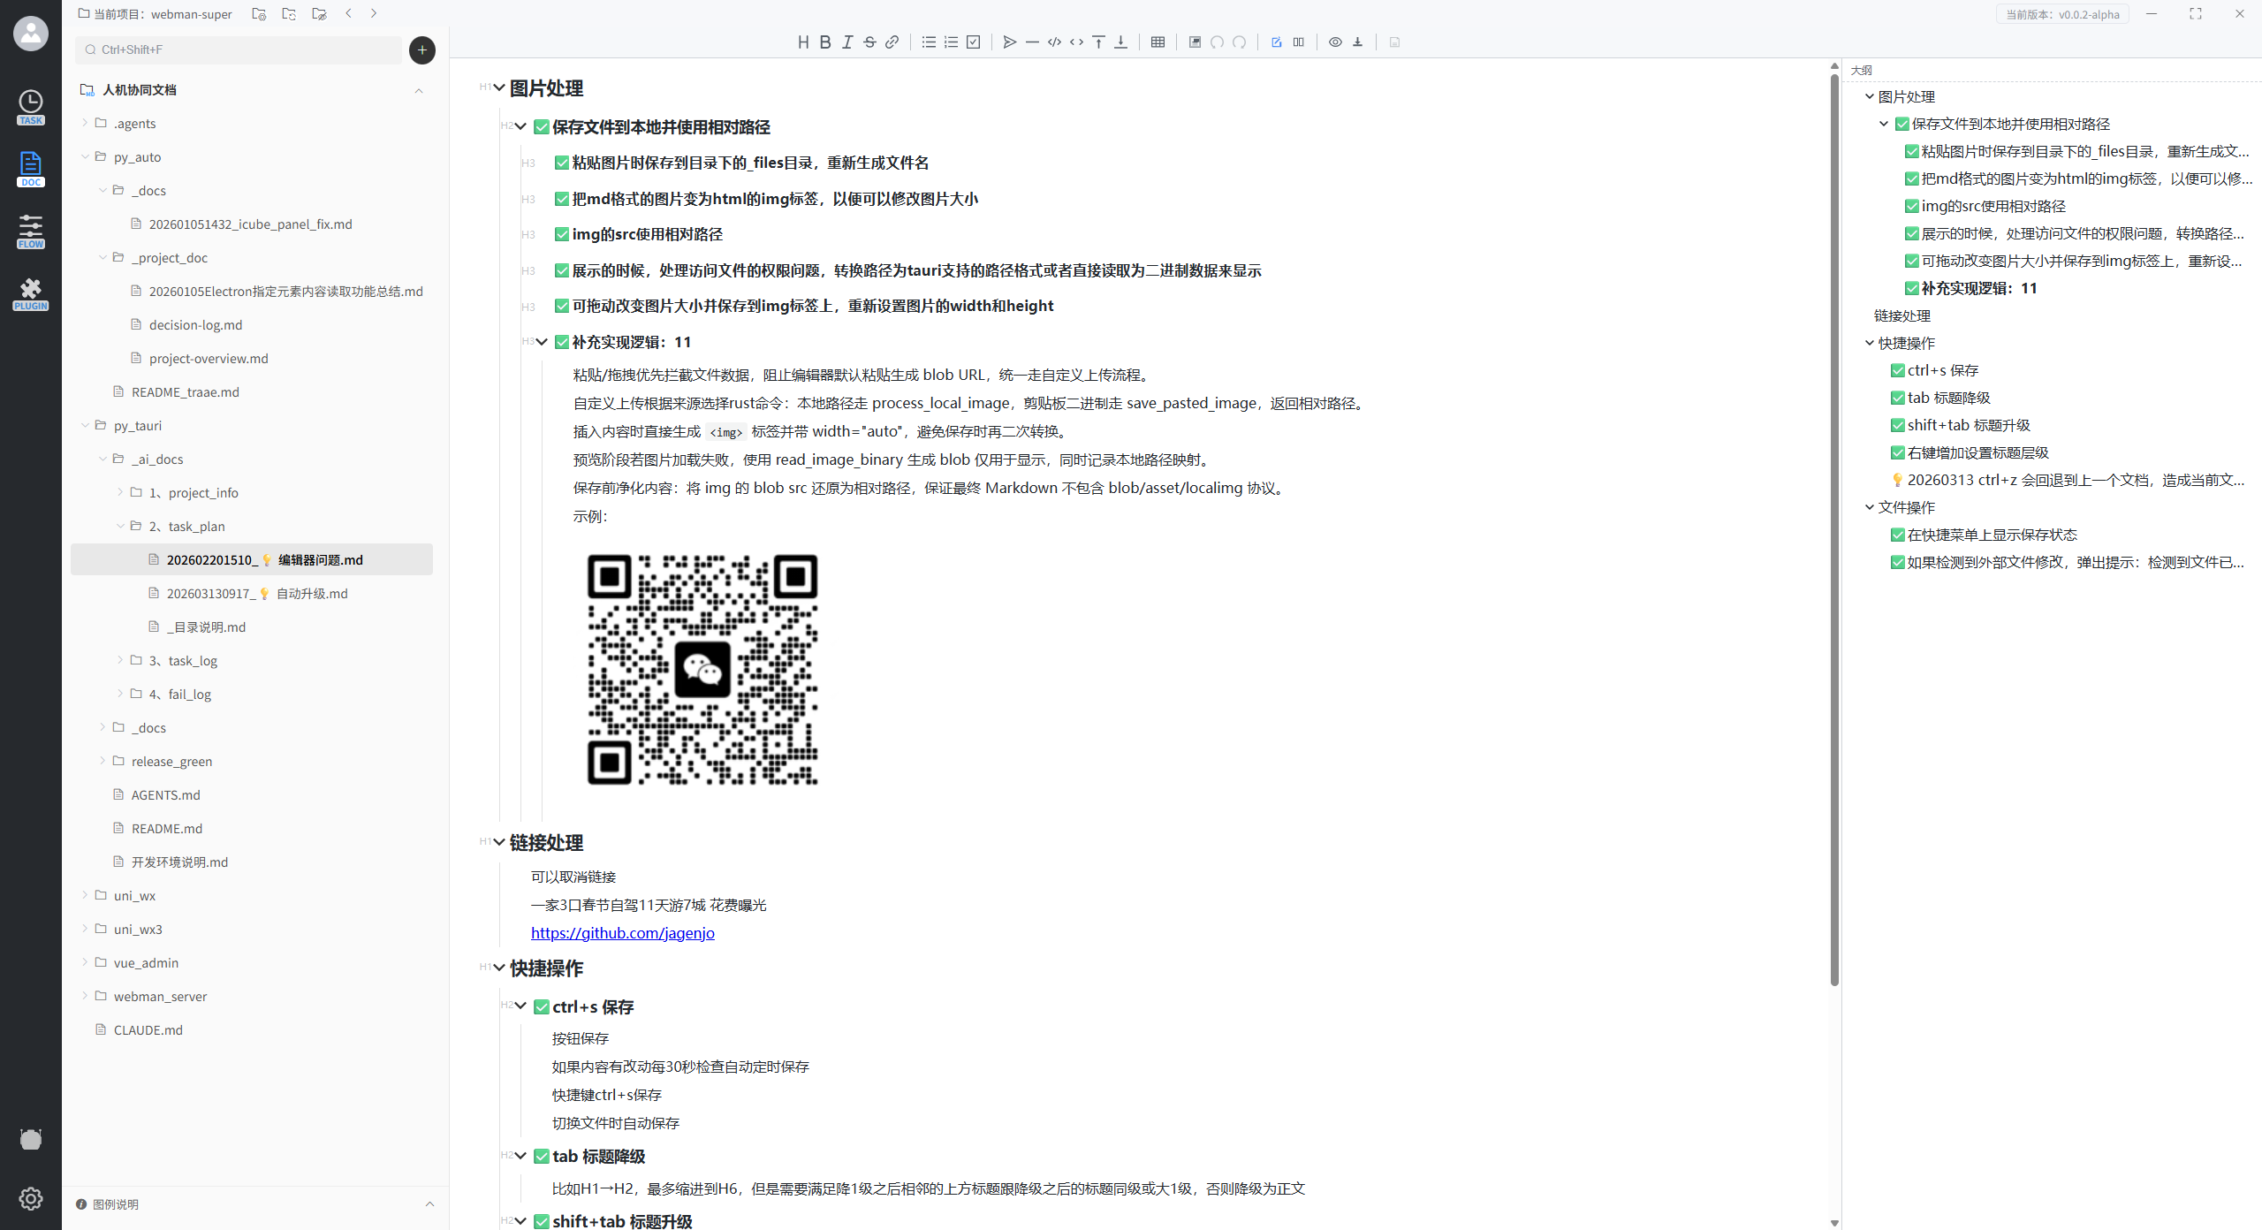Screen dimensions: 2262x1230
Task: Collapse 快捷操作 section in outline
Action: (x=1869, y=343)
